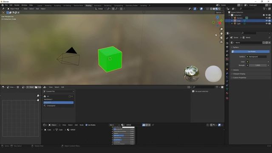Open the Surface Background shader dropdown
272x153 pixels.
point(257,57)
